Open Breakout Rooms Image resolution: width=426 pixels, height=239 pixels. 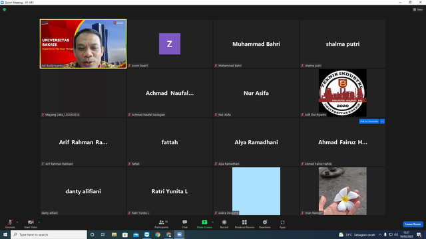pyautogui.click(x=244, y=224)
